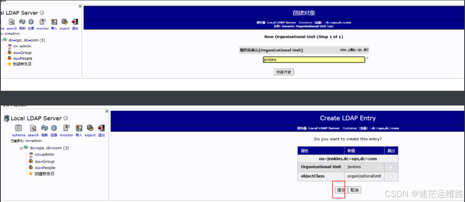The width and height of the screenshot is (465, 202).
Task: Click the export icon in the top screenshot
Action: click(64, 22)
